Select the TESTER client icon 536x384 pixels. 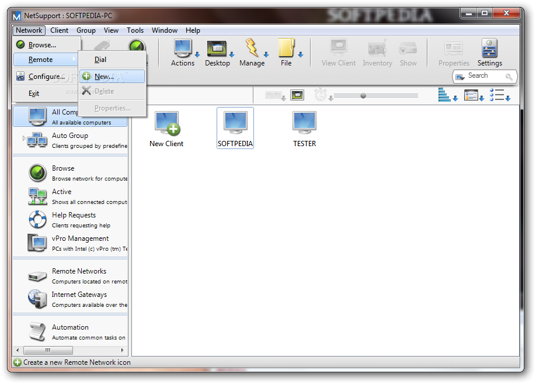point(305,129)
